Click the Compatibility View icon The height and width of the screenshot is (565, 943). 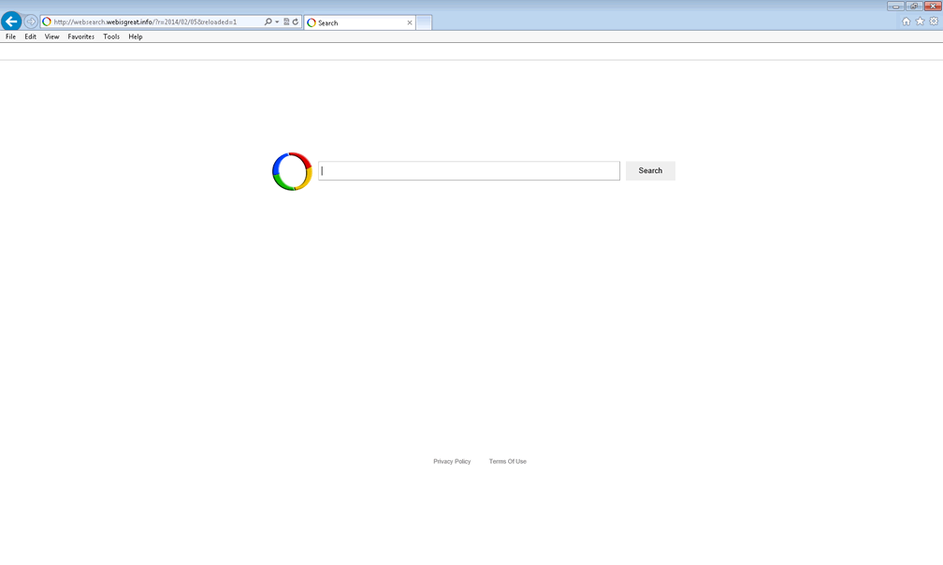[286, 22]
